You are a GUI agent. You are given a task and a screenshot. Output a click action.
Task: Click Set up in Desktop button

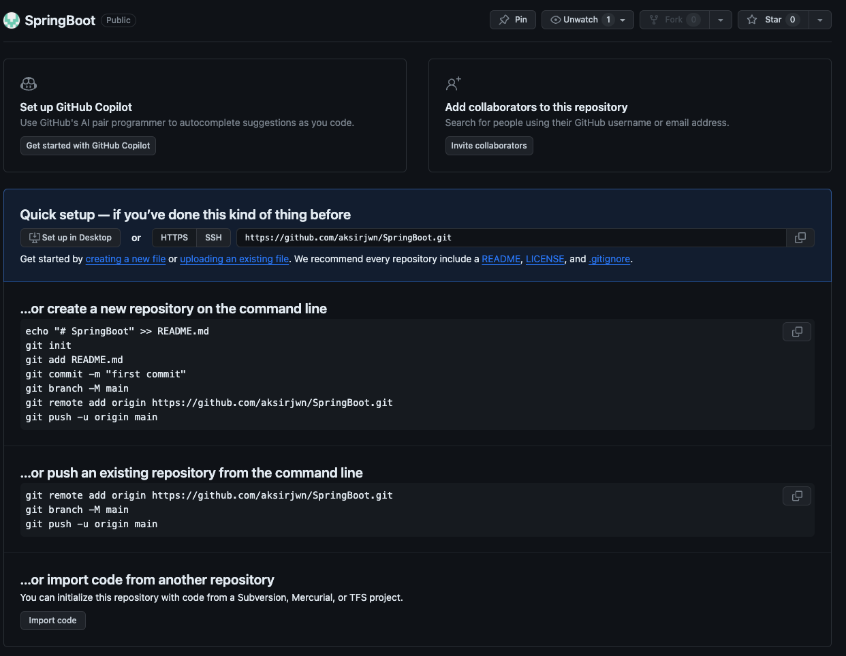[70, 238]
